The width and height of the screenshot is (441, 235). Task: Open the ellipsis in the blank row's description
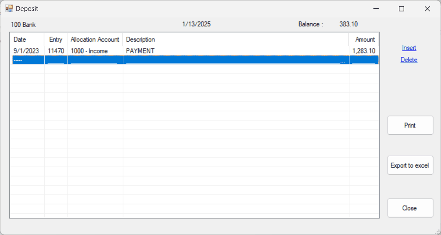click(x=343, y=61)
